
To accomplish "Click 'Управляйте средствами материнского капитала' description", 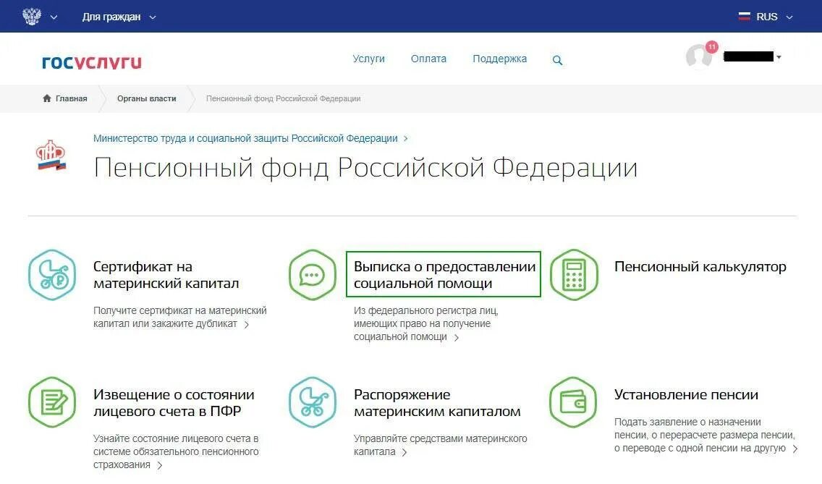I will point(441,445).
